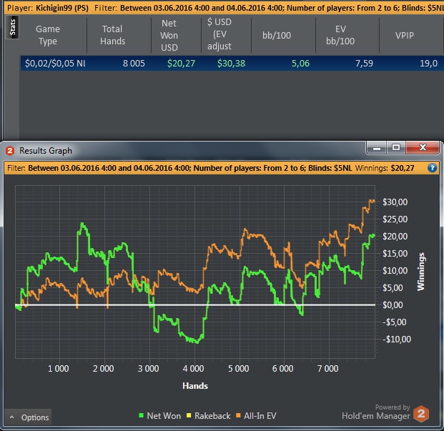Click the -$10,00 axis label
The image size is (444, 431).
coord(397,339)
